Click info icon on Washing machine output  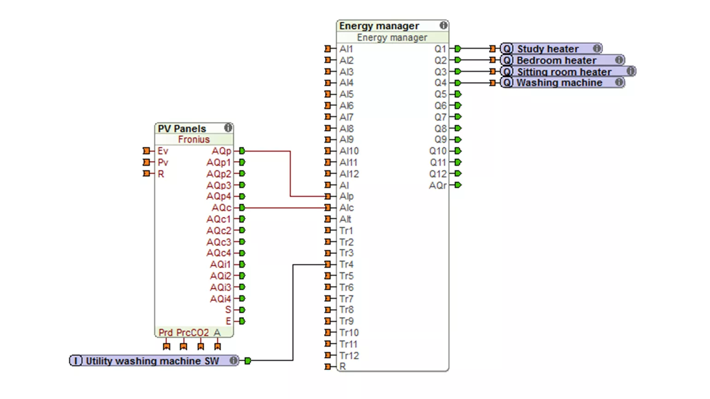(619, 82)
